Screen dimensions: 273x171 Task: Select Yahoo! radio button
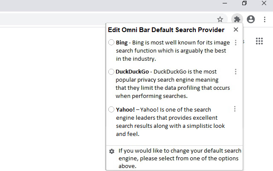click(111, 109)
